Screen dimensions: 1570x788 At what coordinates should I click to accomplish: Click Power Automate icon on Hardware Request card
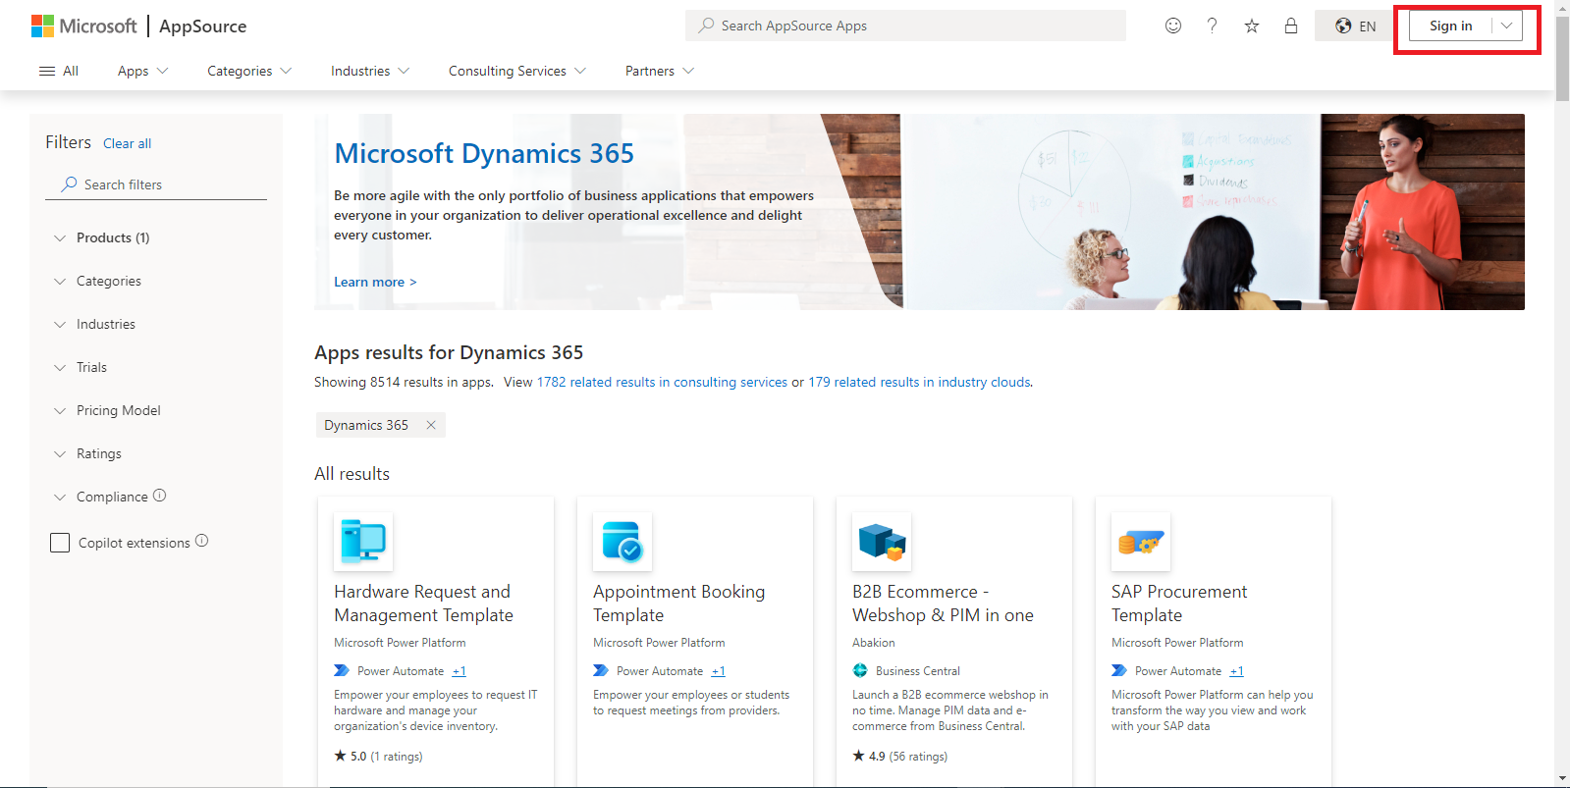[x=342, y=671]
